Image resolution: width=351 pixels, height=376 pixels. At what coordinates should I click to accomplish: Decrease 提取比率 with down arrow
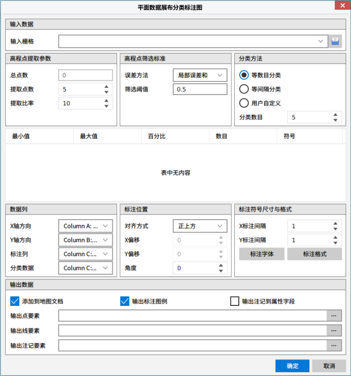pyautogui.click(x=106, y=106)
